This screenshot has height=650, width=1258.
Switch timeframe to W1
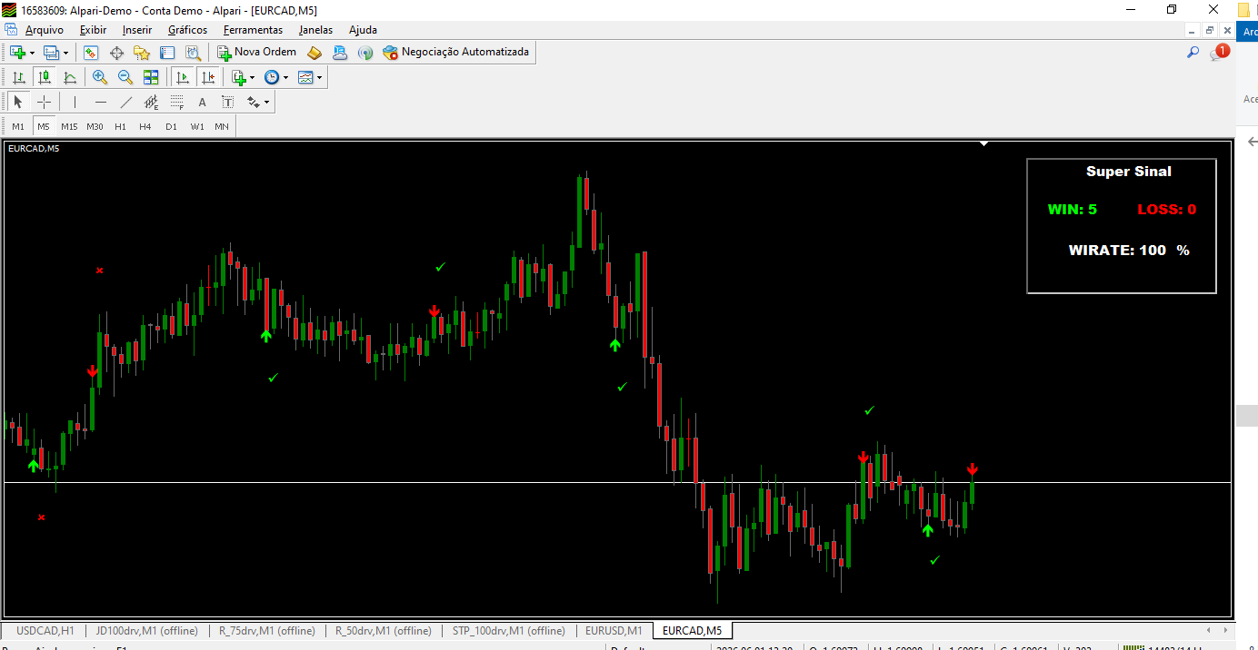click(x=197, y=126)
